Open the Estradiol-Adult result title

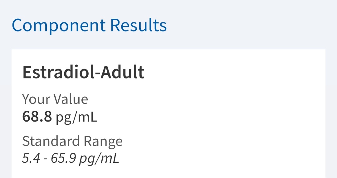coord(83,72)
